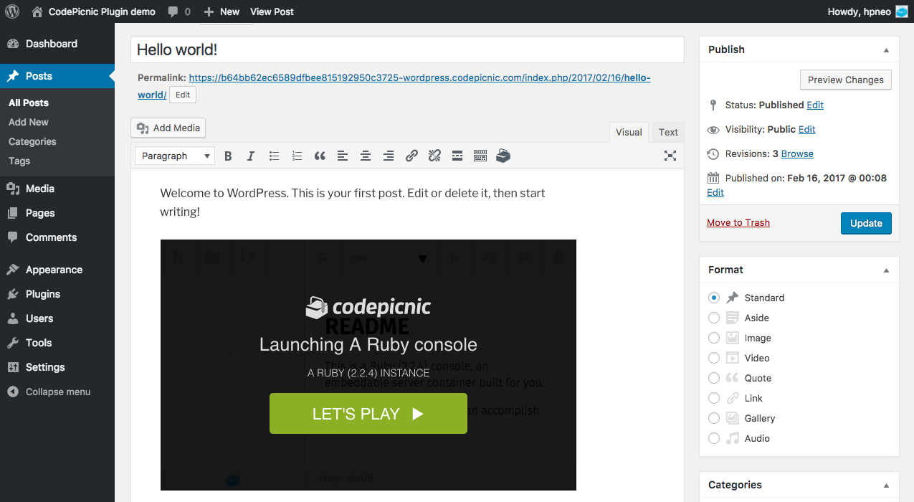
Task: Select the Aside post format
Action: coord(713,318)
